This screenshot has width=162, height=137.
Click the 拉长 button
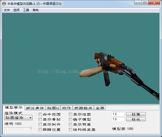click(x=136, y=119)
